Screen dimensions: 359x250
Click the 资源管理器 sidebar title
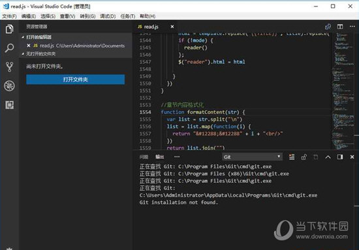(37, 27)
